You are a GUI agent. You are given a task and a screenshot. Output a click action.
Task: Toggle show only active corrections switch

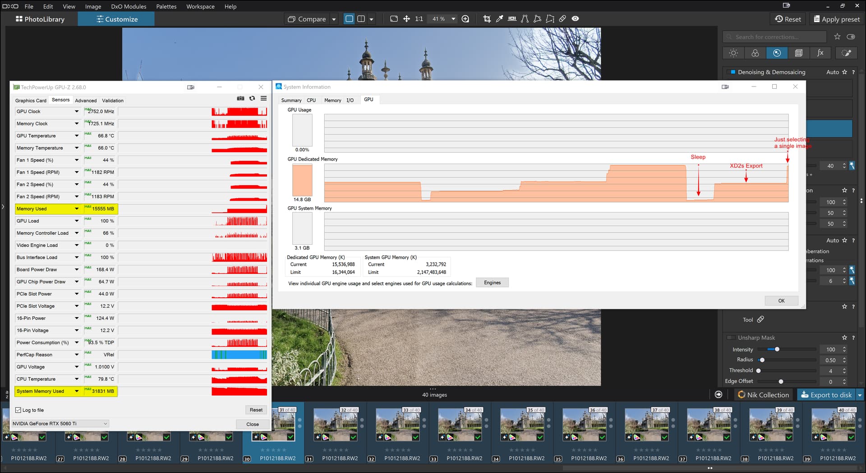[851, 37]
